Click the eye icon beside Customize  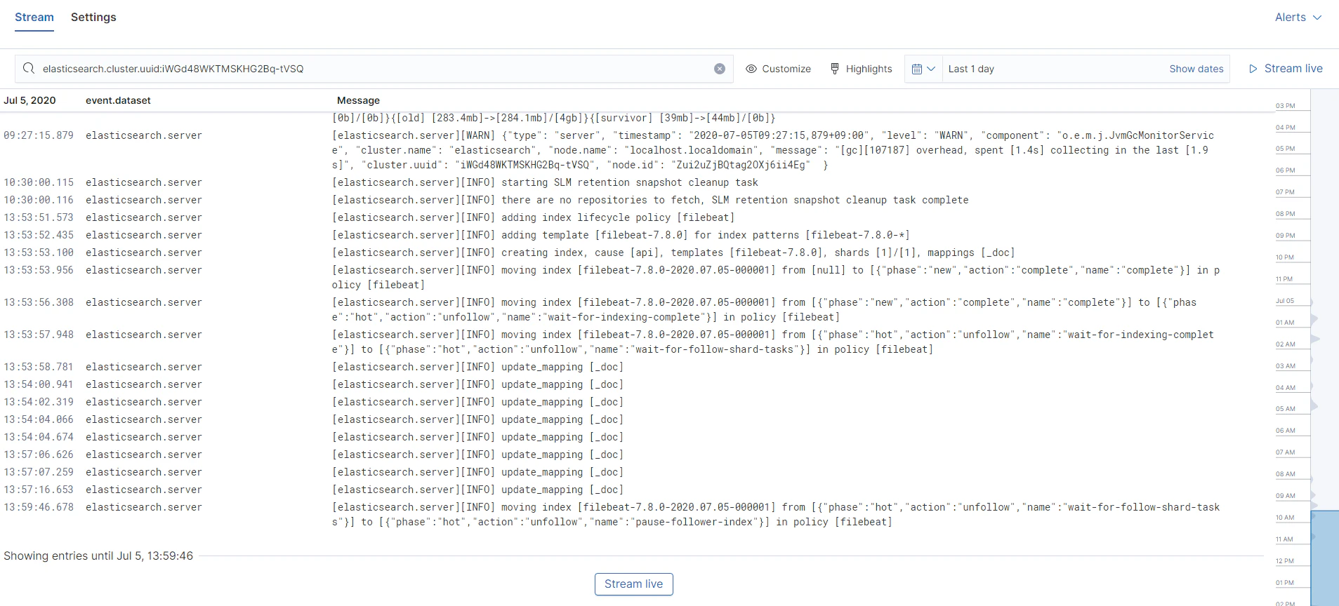click(751, 69)
